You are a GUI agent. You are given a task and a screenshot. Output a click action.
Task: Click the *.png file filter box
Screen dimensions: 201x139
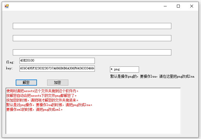(x=124, y=69)
